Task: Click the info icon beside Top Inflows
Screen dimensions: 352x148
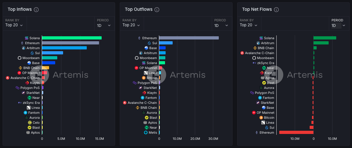Action: 36,10
